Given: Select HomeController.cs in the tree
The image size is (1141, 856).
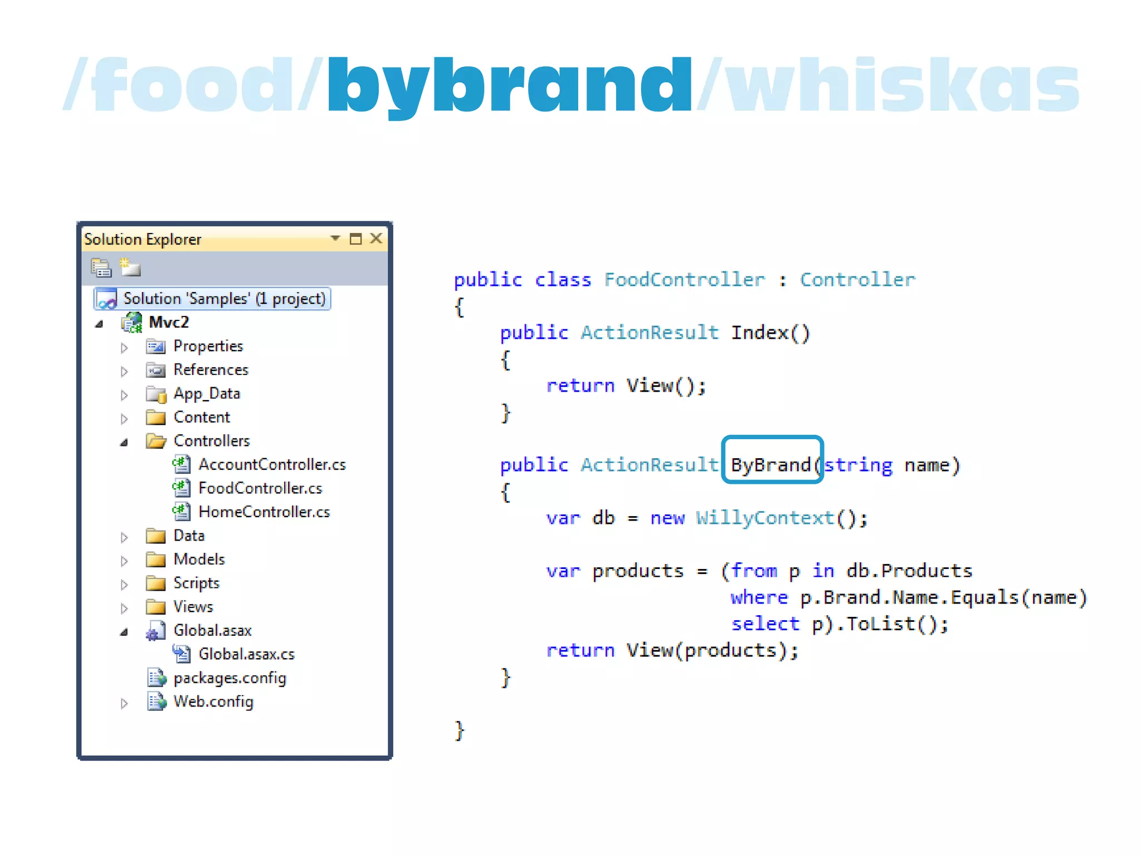Looking at the screenshot, I should [x=264, y=512].
